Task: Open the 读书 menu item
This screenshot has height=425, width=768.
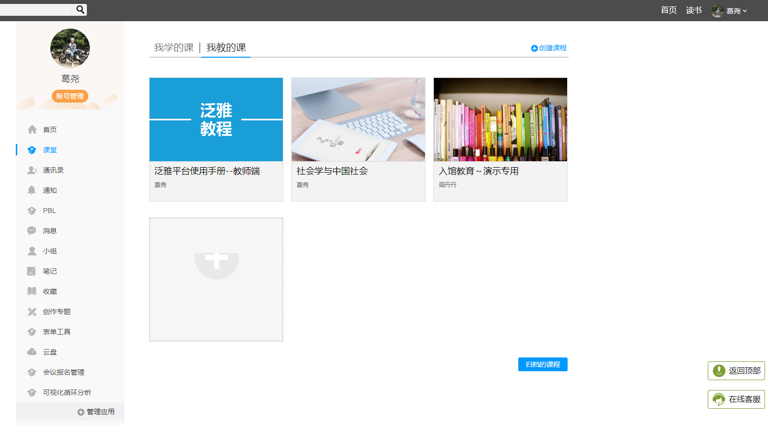Action: 693,10
